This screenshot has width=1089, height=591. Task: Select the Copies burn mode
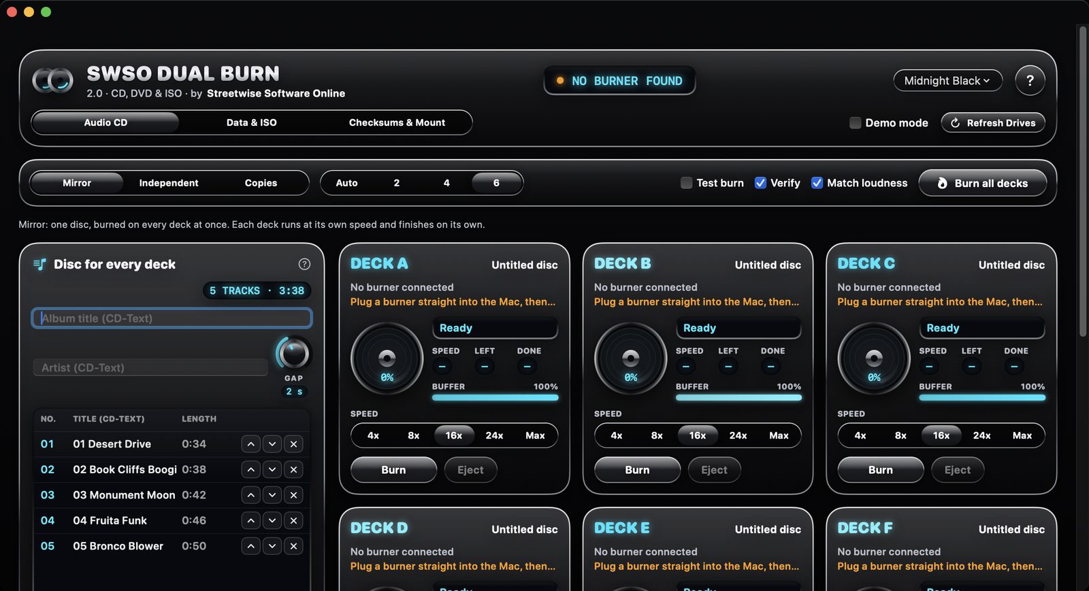pyautogui.click(x=261, y=183)
